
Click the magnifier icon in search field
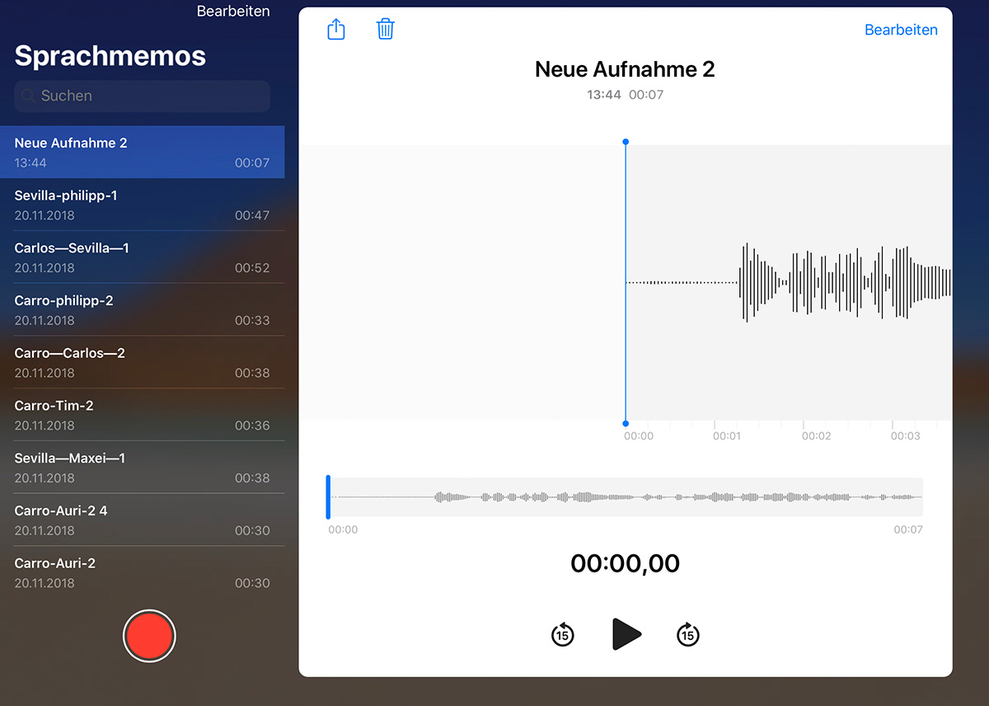click(x=29, y=96)
